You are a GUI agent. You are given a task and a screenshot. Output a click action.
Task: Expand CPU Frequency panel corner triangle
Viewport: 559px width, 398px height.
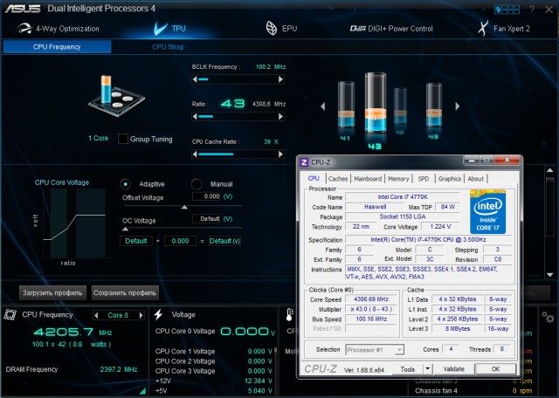tap(142, 391)
